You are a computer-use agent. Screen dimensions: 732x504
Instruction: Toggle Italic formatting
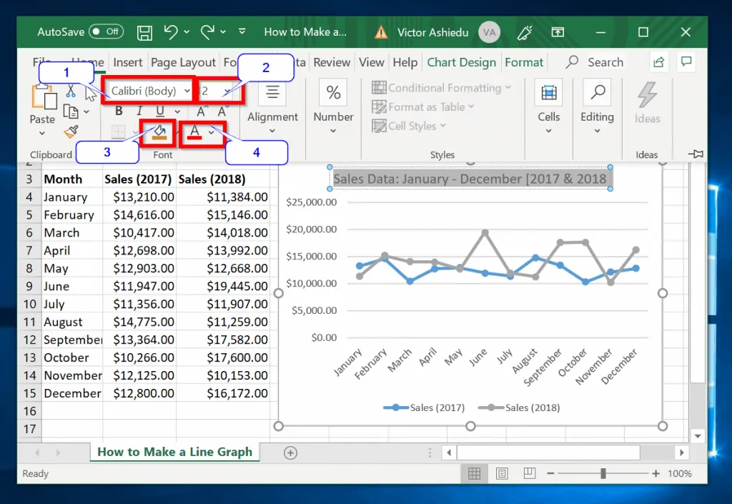pos(139,112)
